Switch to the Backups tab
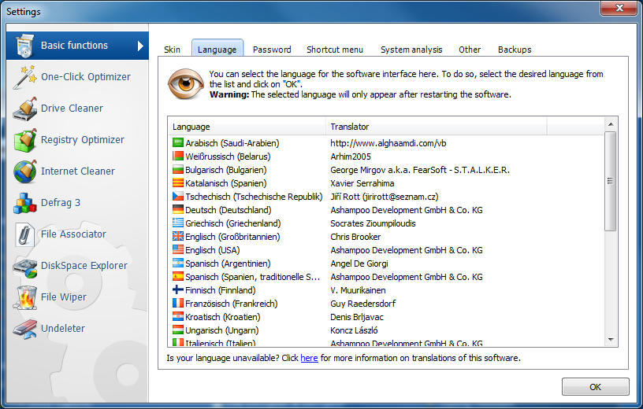This screenshot has height=409, width=643. (515, 50)
